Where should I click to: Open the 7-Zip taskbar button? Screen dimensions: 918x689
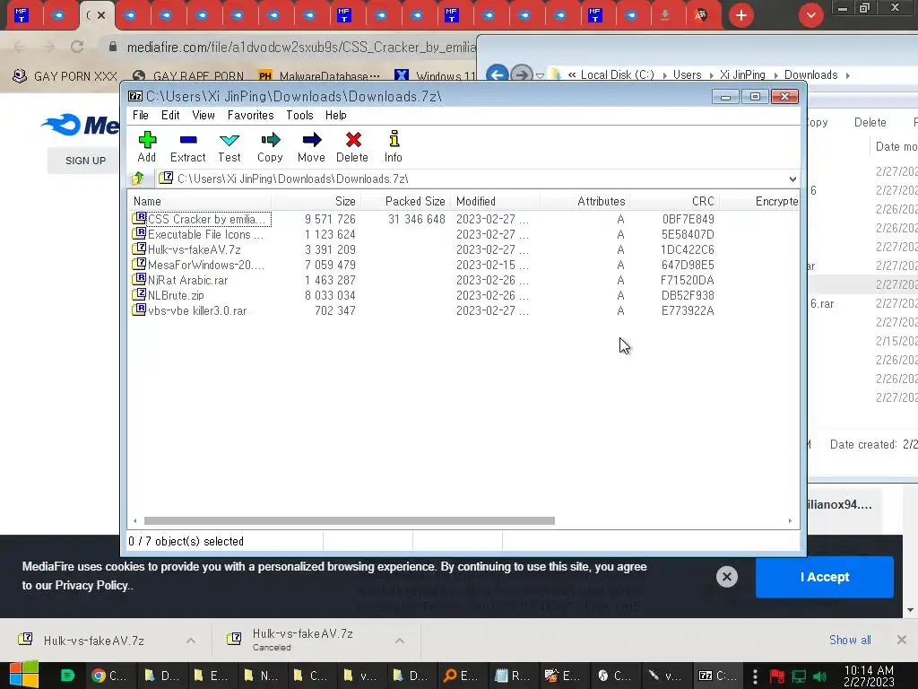click(x=718, y=676)
